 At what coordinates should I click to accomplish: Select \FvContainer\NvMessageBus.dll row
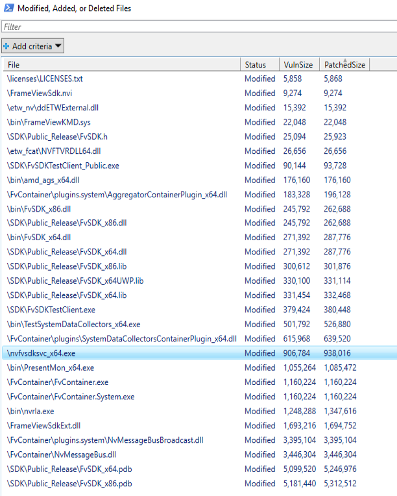[x=200, y=455]
